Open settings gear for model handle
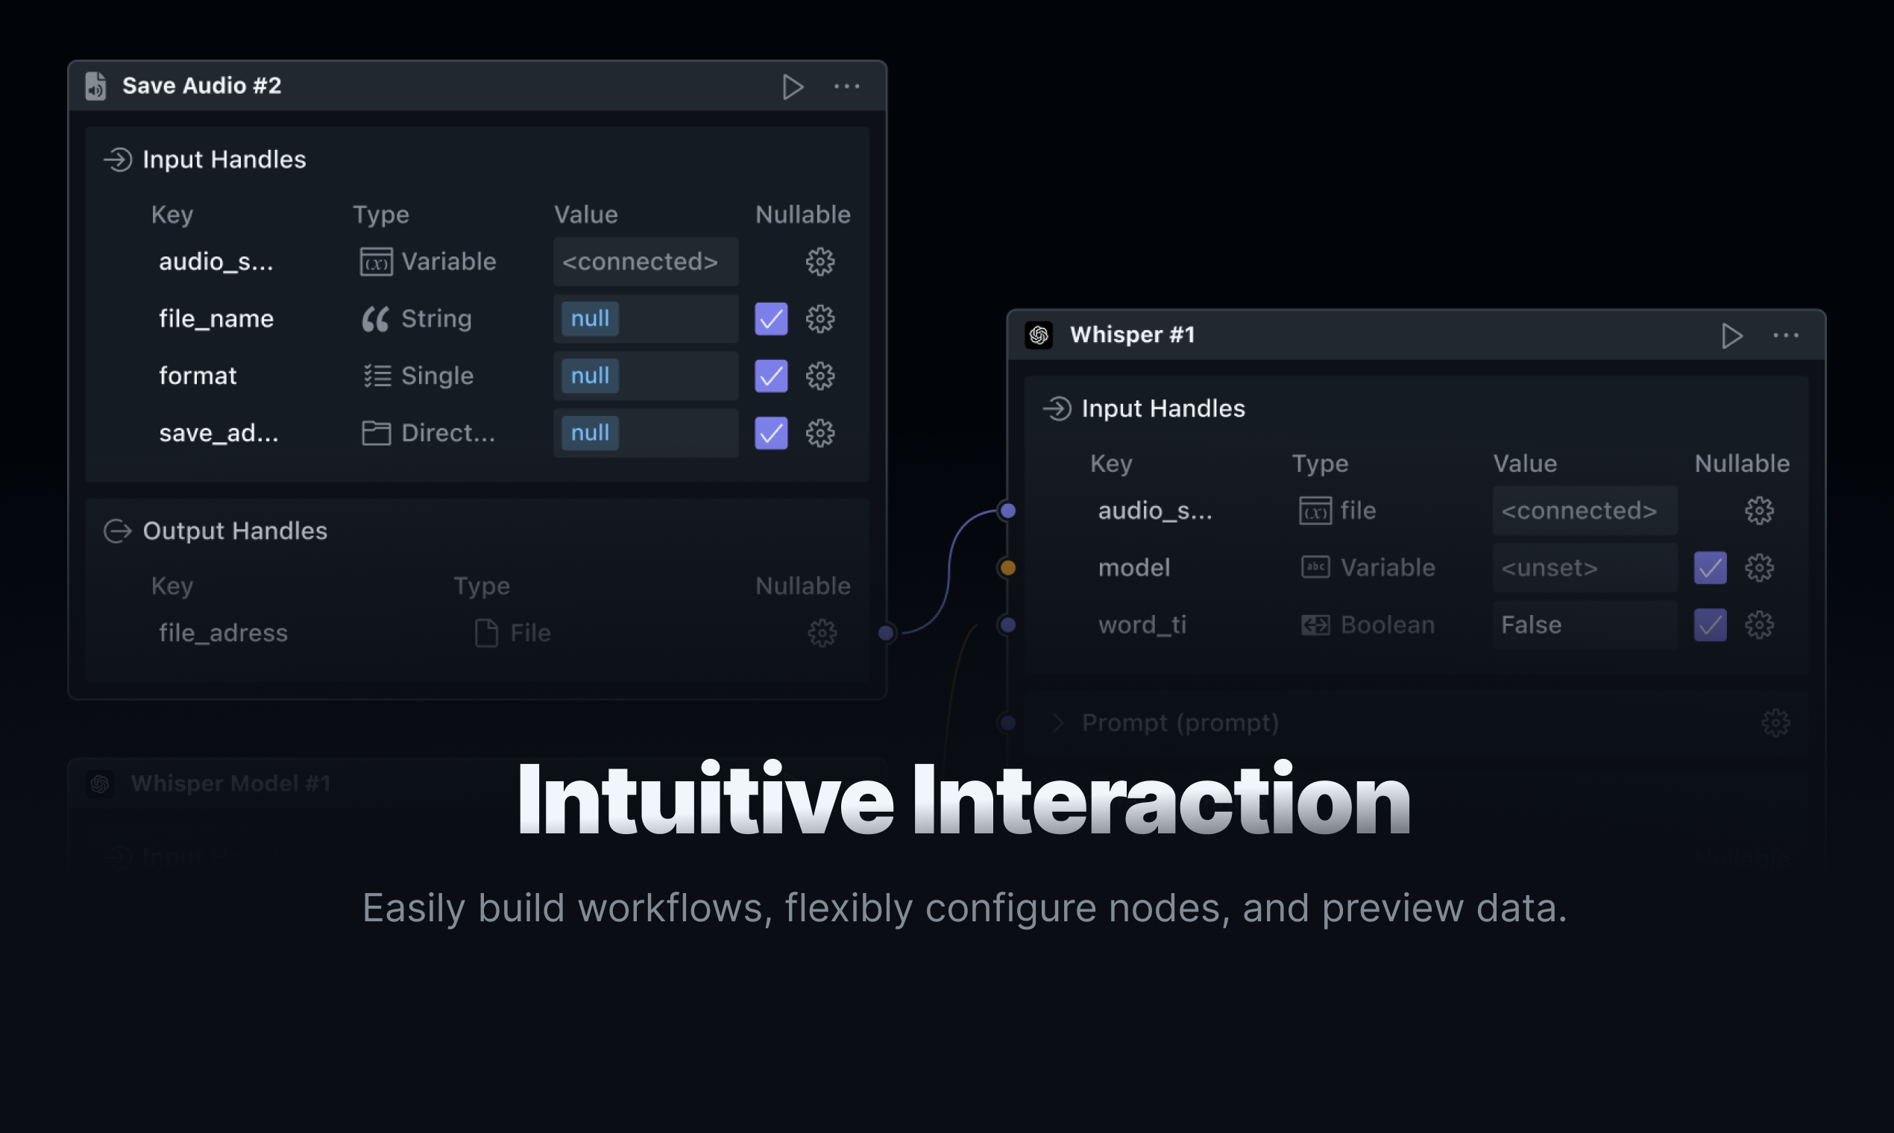The width and height of the screenshot is (1894, 1133). (1759, 568)
